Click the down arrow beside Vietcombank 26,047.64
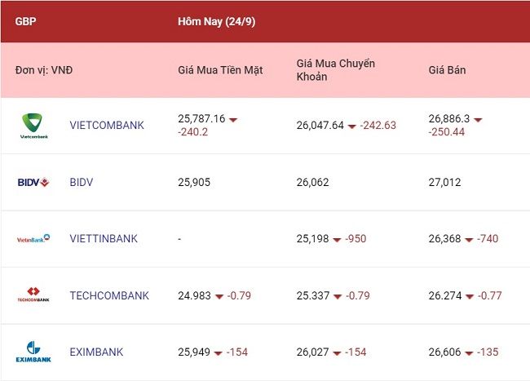The height and width of the screenshot is (381, 530). click(x=352, y=126)
